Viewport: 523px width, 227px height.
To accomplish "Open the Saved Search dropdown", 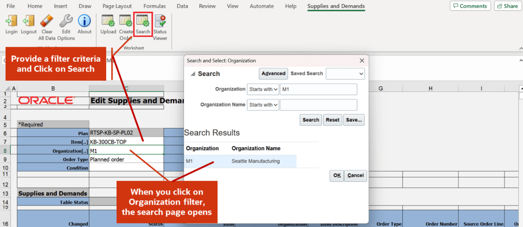I will tap(345, 74).
